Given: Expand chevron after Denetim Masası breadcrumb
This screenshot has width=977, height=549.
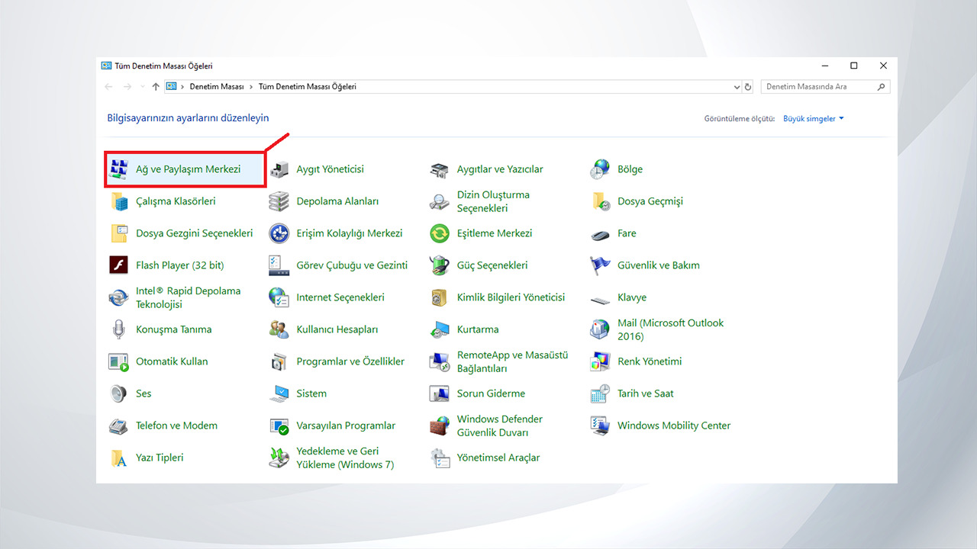Looking at the screenshot, I should click(x=251, y=87).
